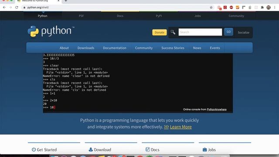This screenshot has height=157, width=279.
Task: Click the Jobs briefcase icon
Action: 204,150
